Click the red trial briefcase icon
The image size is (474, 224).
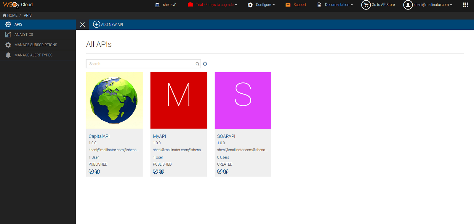pyautogui.click(x=190, y=4)
